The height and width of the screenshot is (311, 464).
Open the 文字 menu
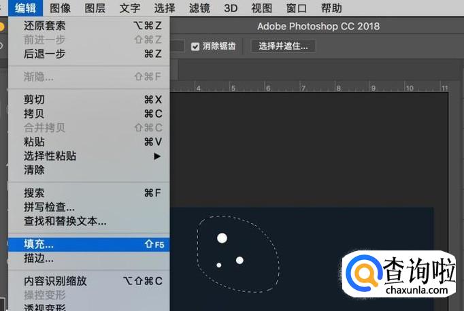[130, 8]
